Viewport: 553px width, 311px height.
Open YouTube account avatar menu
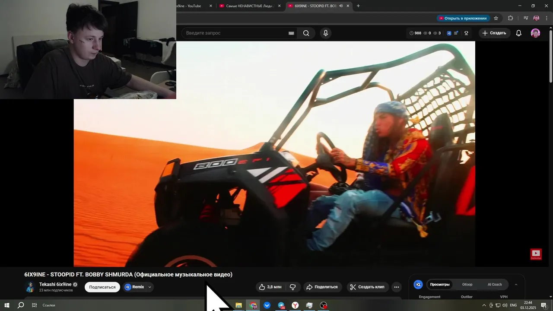click(x=535, y=33)
